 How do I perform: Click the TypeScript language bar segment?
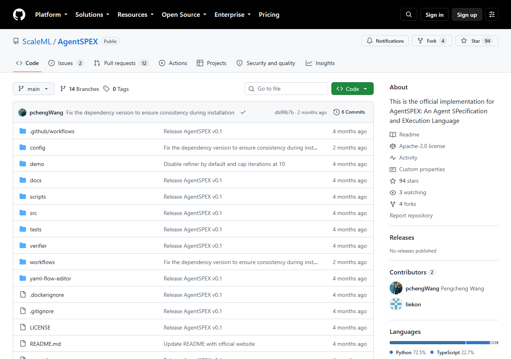[478, 343]
